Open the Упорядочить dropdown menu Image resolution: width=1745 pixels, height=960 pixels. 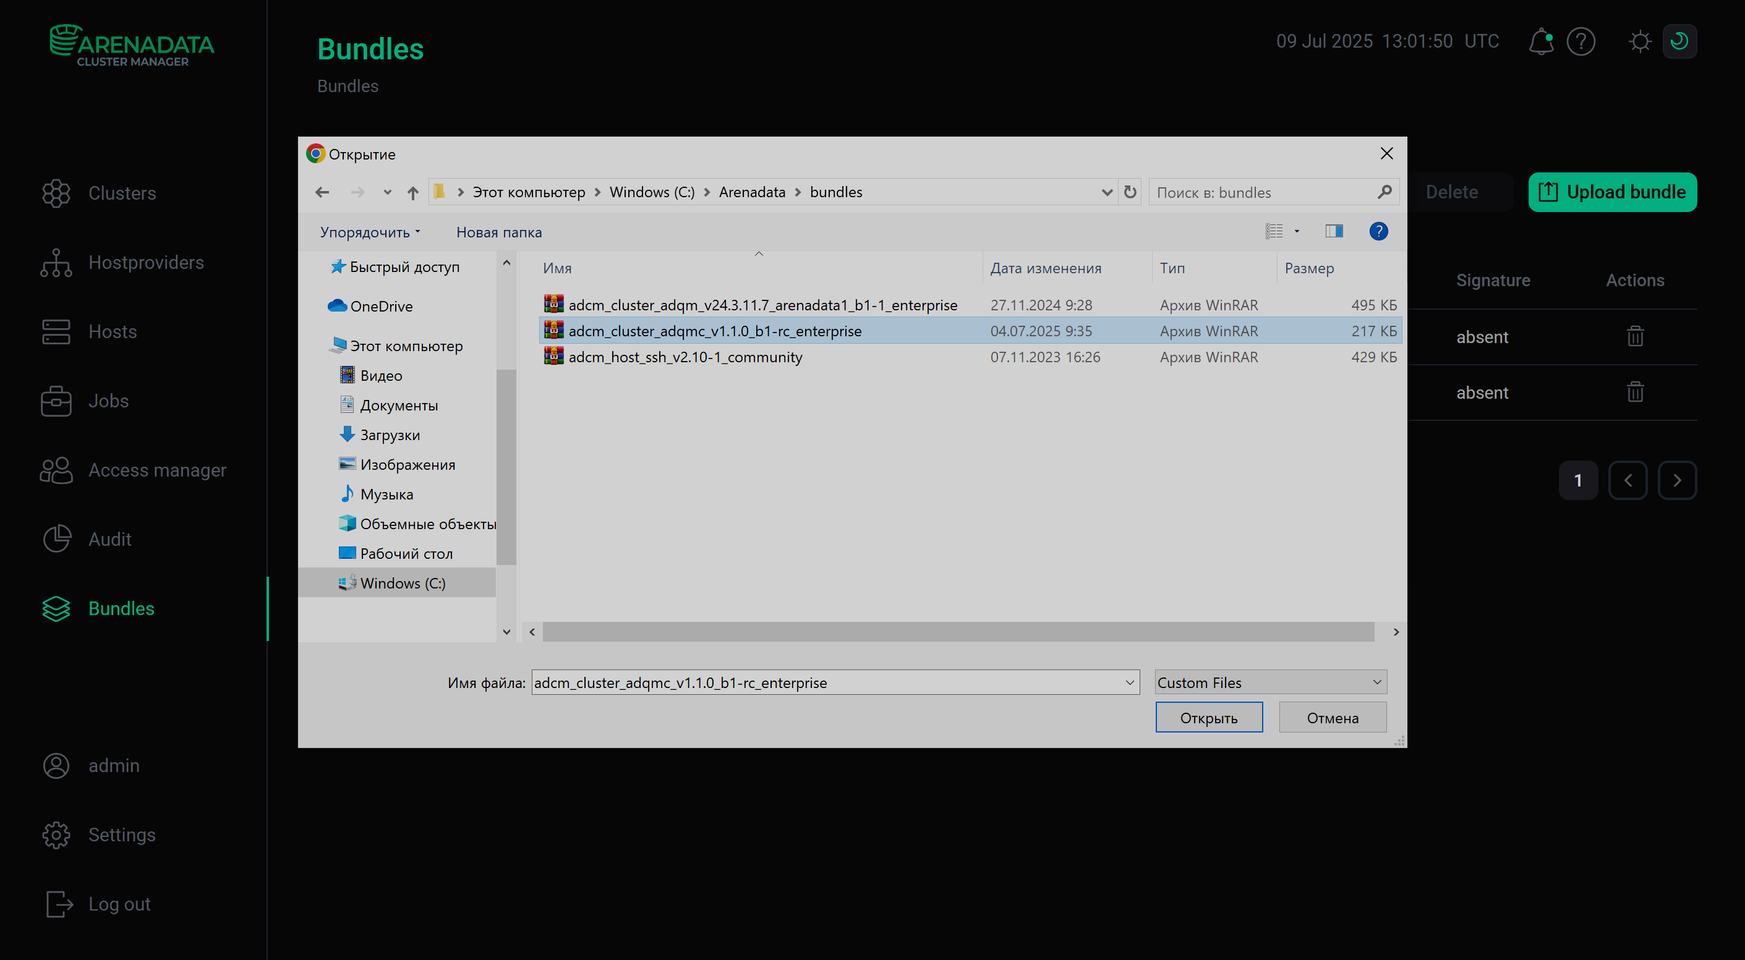coord(370,232)
